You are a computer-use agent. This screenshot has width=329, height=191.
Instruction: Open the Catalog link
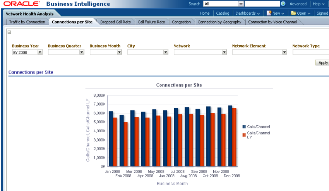[x=223, y=13]
